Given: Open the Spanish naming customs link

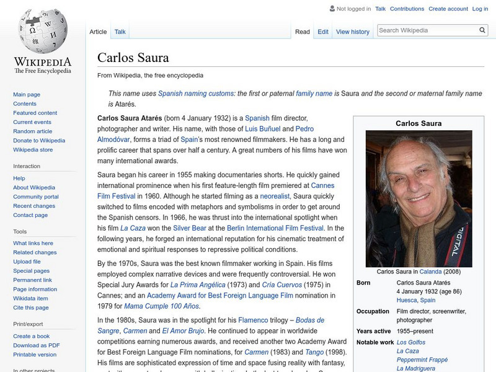Looking at the screenshot, I should pyautogui.click(x=197, y=94).
